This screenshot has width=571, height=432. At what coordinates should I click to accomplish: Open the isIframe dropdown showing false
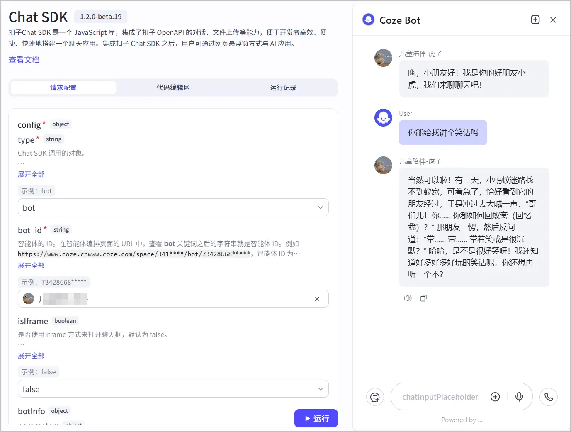[x=173, y=389]
